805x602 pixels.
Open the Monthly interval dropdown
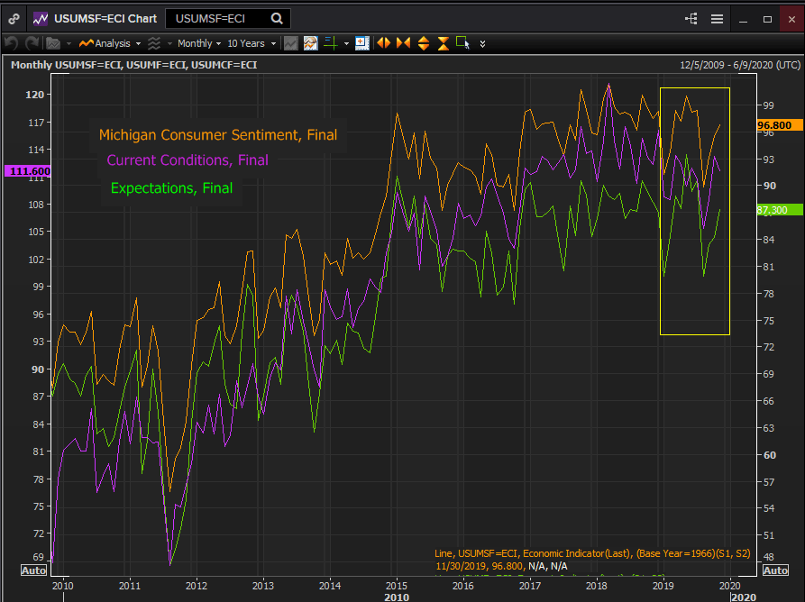(x=198, y=43)
